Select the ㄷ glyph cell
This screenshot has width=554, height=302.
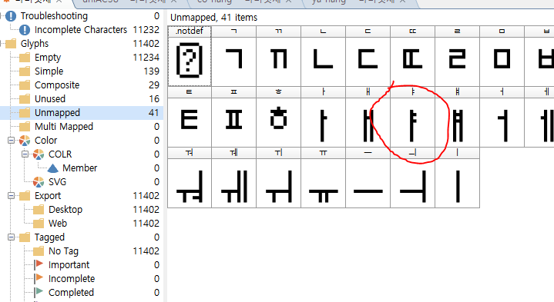(x=368, y=56)
